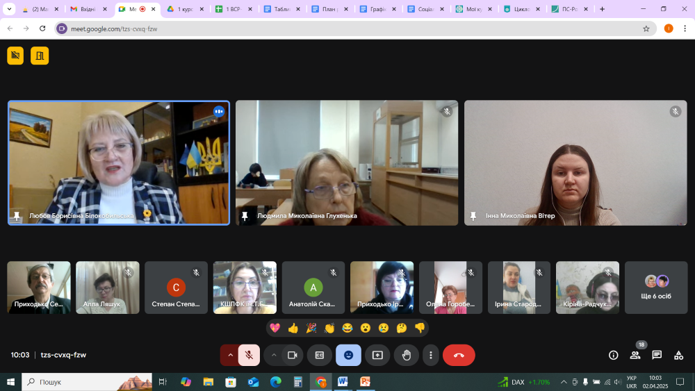Send the clapping hands reaction
Screen dimensions: 695x391
[329, 328]
